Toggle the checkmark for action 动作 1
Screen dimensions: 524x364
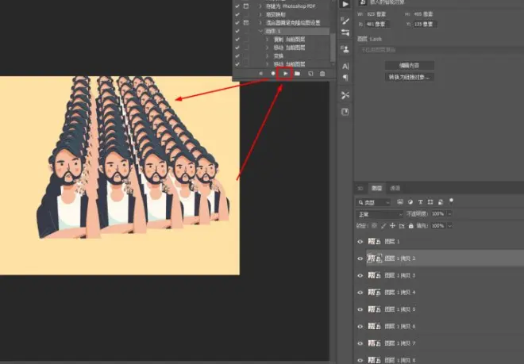[237, 31]
